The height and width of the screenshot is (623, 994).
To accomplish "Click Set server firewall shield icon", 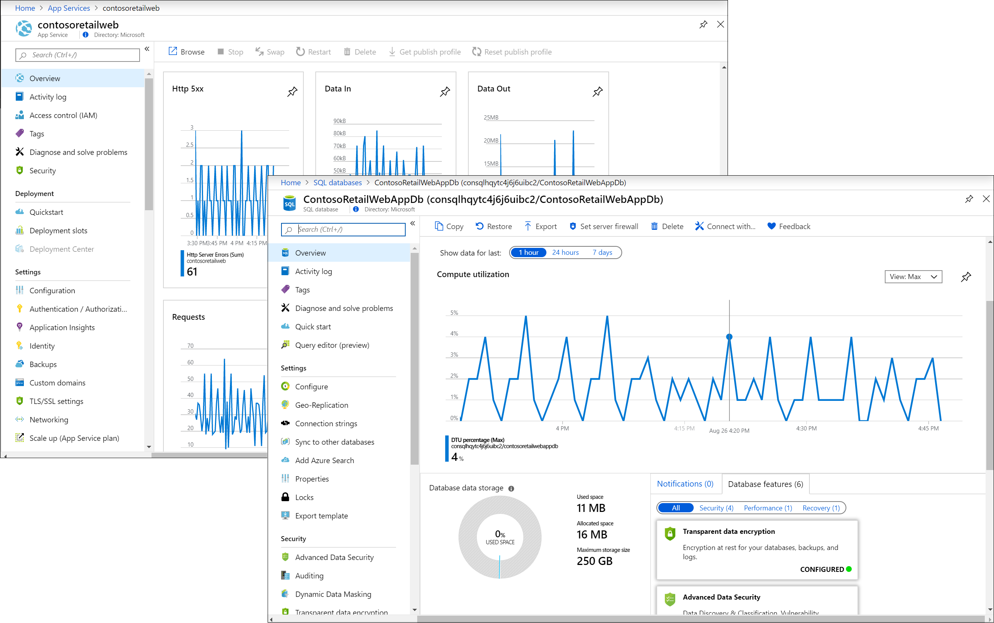I will click(573, 226).
